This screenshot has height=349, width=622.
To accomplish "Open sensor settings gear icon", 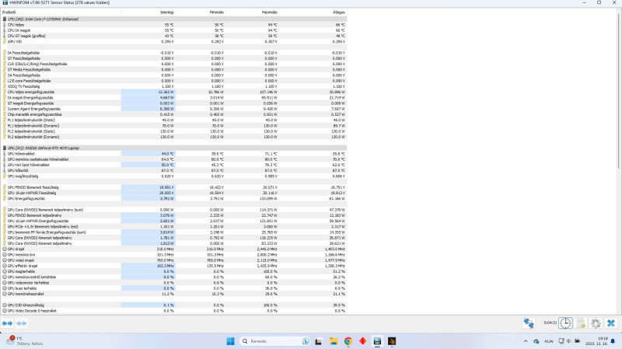I will coord(596,323).
